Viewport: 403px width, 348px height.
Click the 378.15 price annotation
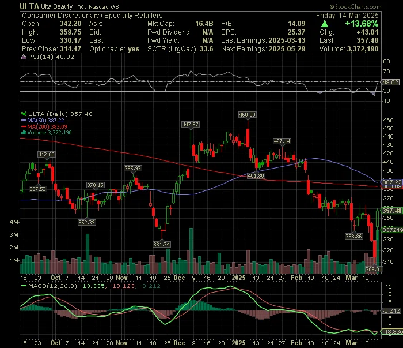click(95, 185)
